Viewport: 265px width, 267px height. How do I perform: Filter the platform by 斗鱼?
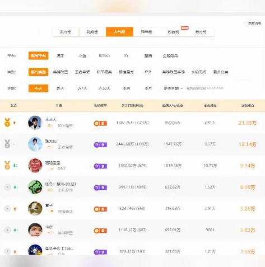pyautogui.click(x=82, y=55)
